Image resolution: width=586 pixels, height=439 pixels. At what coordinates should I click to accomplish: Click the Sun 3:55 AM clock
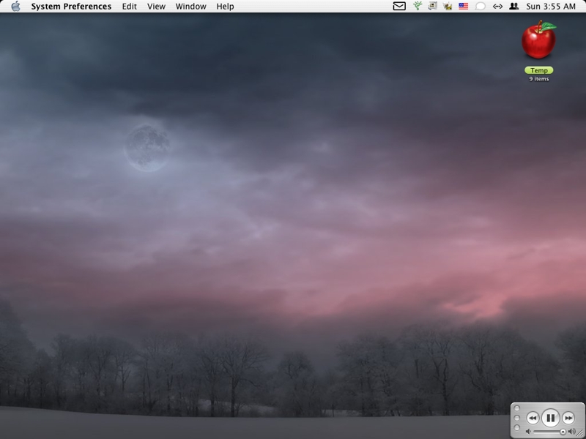click(x=551, y=7)
